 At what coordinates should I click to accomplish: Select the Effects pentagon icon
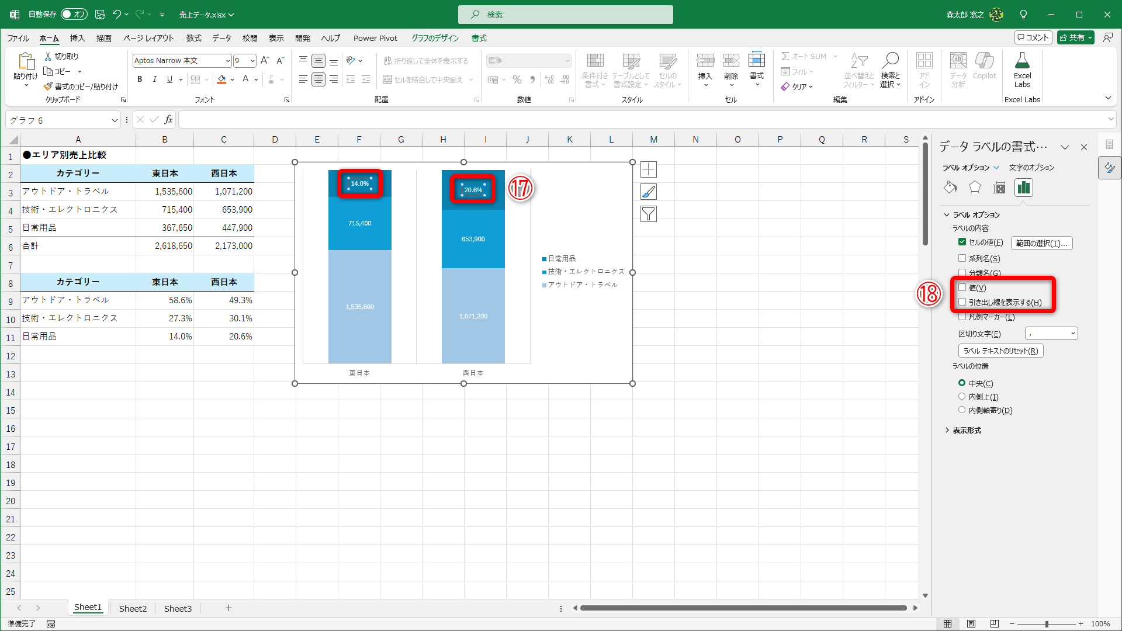pos(975,188)
